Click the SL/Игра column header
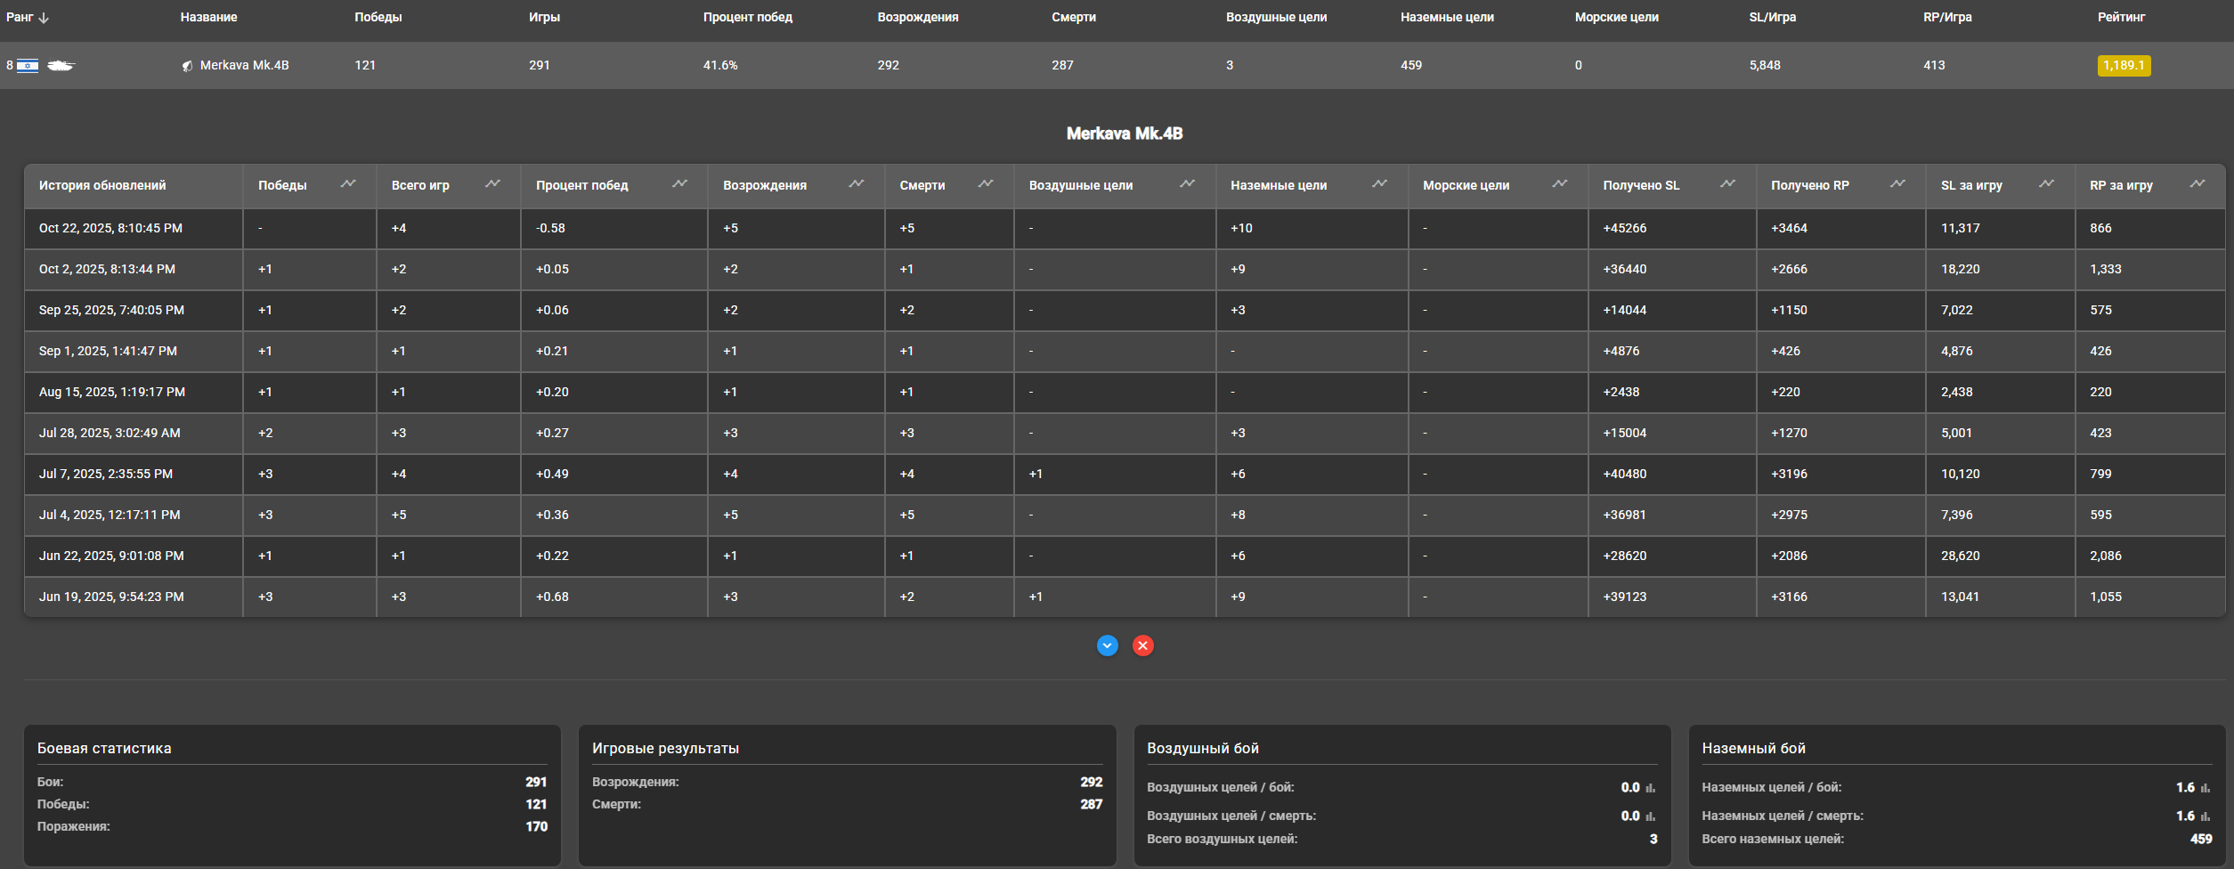2234x869 pixels. tap(1772, 18)
